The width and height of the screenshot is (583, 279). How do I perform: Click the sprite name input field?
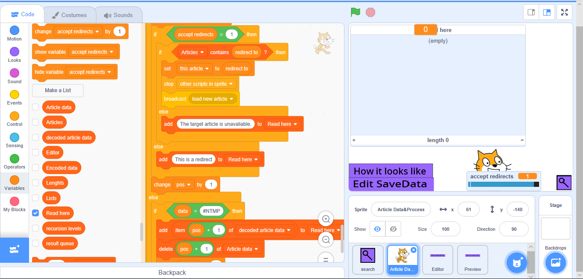(x=401, y=209)
